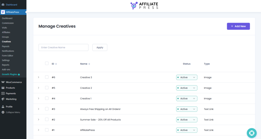Image resolution: width=261 pixels, height=139 pixels.
Task: Open the Add-ons menu item
Action: point(6,69)
